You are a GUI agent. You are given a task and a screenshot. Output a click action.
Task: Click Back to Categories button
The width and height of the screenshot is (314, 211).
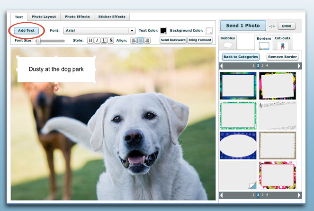241,57
